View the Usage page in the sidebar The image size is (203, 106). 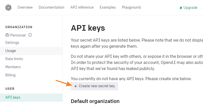[x=11, y=51]
